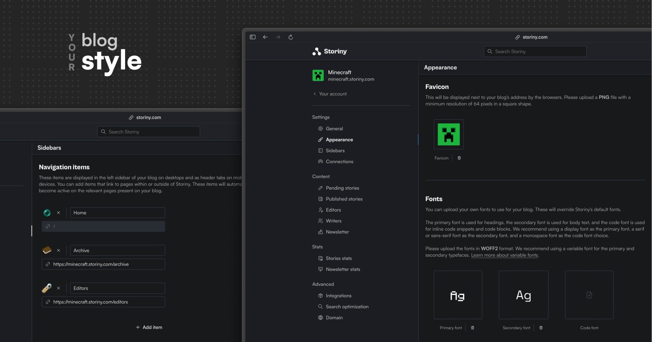This screenshot has height=342, width=652.
Task: Go back with the left arrow
Action: pos(265,37)
